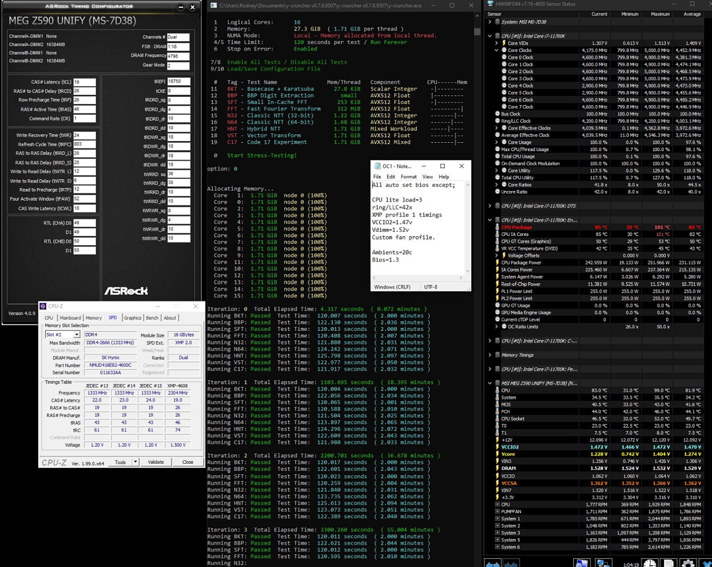Click the CAS# Latency (tCL) field
Image resolution: width=712 pixels, height=567 pixels.
coord(84,82)
